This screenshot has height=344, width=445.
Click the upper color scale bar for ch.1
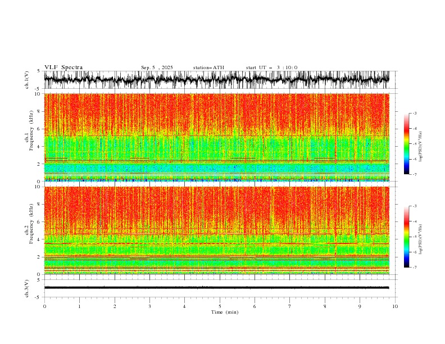click(x=406, y=144)
